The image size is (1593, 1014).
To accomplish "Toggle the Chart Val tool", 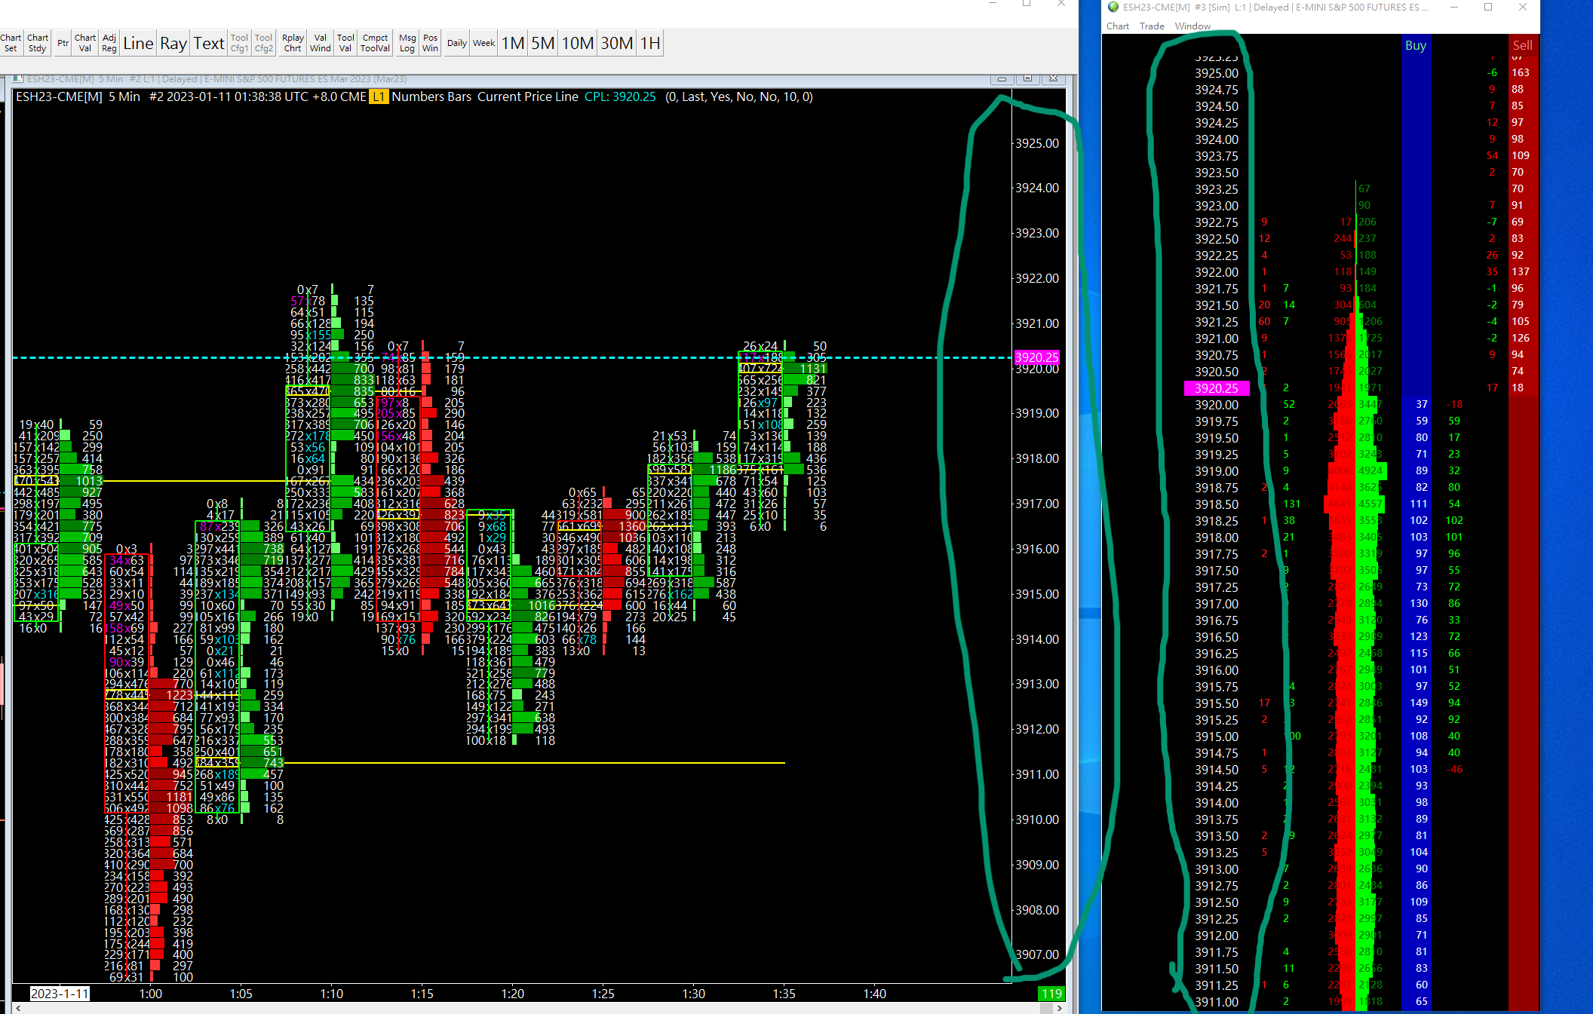I will click(x=85, y=43).
